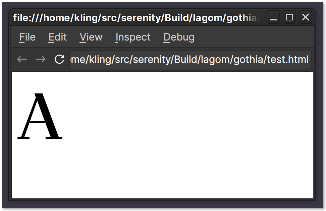
Task: Go back using the left arrow icon
Action: (22, 59)
